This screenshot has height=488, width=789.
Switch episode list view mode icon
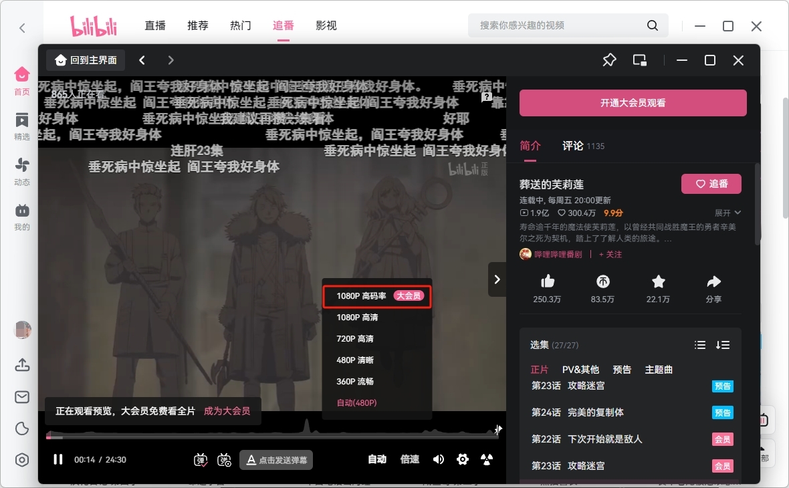[x=700, y=345]
